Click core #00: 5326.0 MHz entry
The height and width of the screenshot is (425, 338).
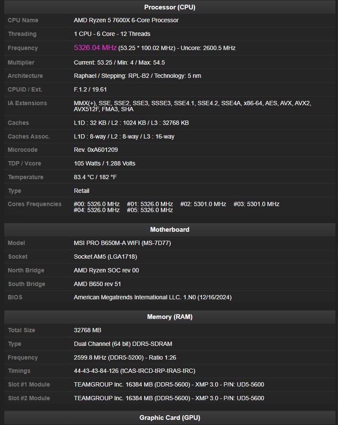[97, 204]
